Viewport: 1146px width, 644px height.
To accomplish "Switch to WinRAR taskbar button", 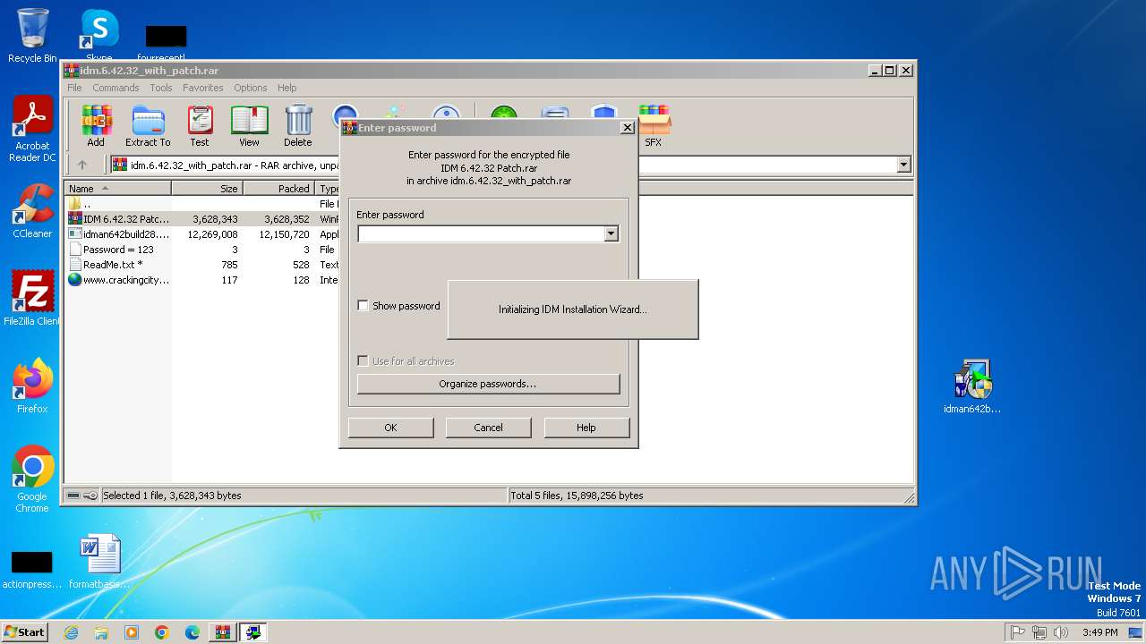I will point(223,632).
